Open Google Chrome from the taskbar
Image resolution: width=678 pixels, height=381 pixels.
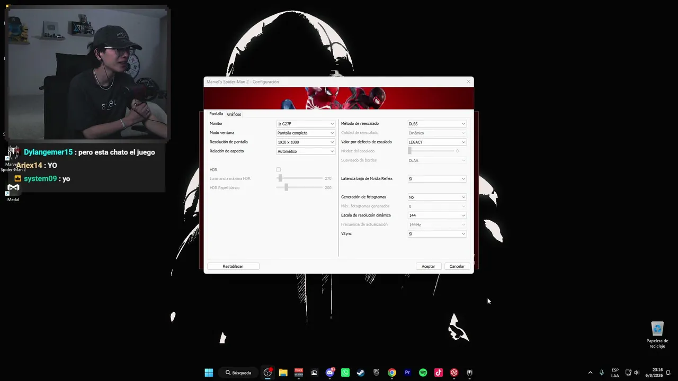(x=392, y=373)
